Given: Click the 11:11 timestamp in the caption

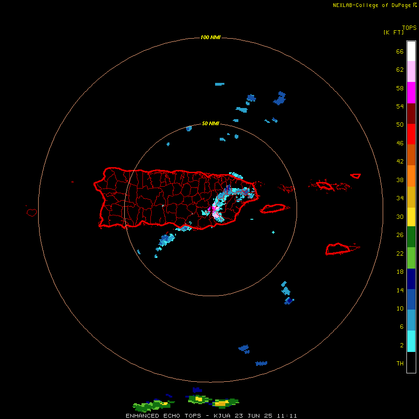Looking at the screenshot, I should [x=287, y=416].
